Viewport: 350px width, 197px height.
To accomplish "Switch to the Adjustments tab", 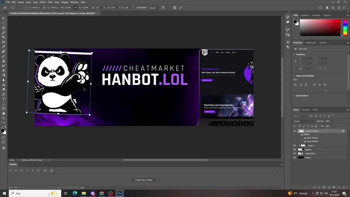I will (311, 43).
